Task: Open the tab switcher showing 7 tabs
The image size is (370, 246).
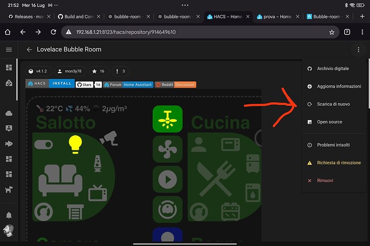Action: click(x=347, y=32)
